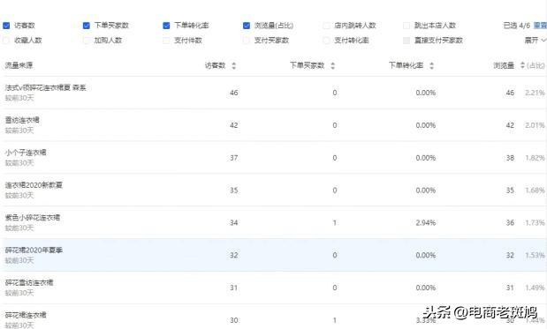
Task: Click 较前30天 under 碎花雪纺连衣裙
Action: (19, 293)
